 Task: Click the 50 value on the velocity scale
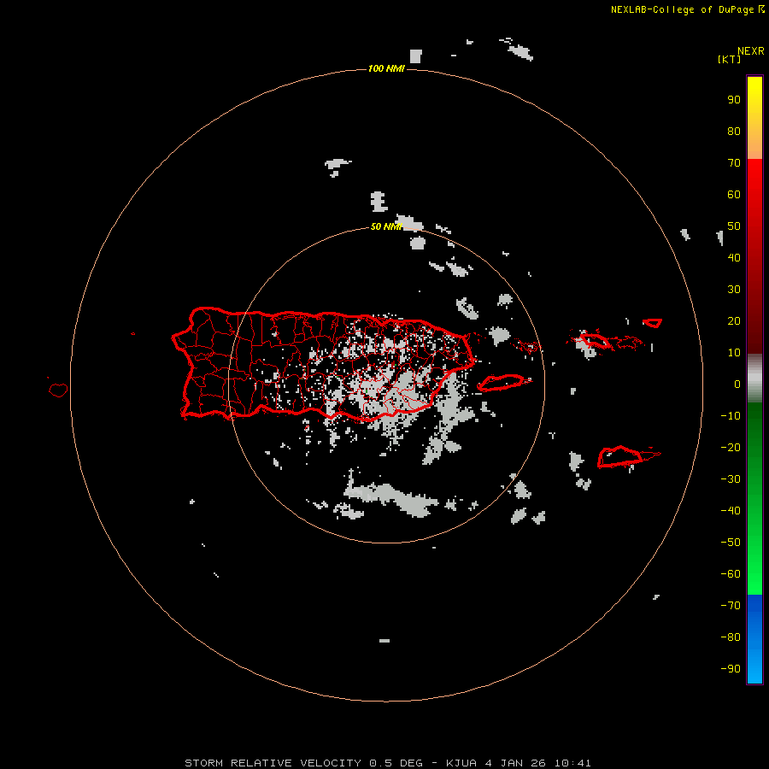point(734,226)
